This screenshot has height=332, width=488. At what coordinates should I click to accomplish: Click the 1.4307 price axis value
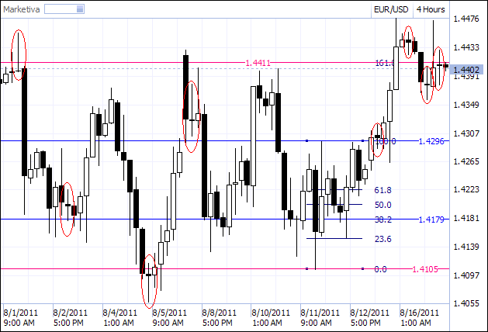[466, 133]
